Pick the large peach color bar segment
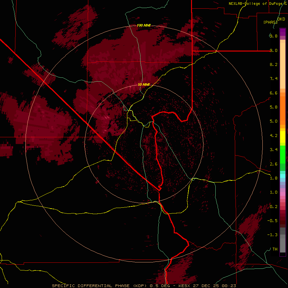Image resolution: width=288 pixels, height=288 pixels. [283, 66]
